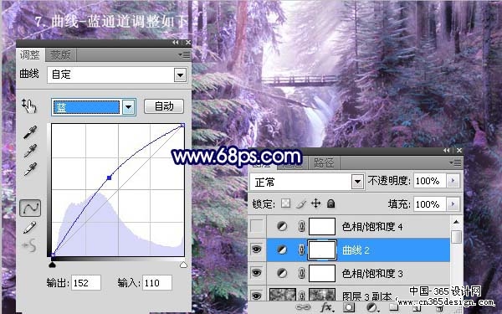Select the edit-points curve tool

point(30,208)
